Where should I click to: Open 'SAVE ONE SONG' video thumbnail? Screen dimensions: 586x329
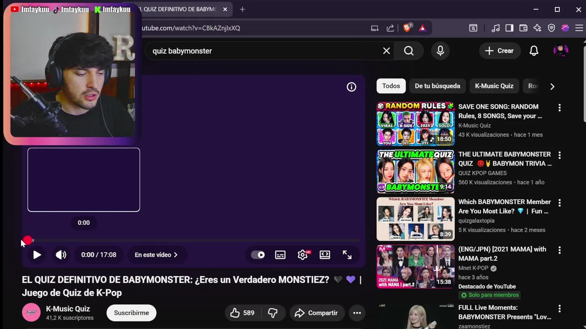416,124
